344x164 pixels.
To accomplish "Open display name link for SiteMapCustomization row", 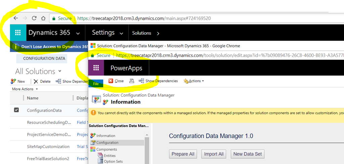I will click(x=82, y=147).
